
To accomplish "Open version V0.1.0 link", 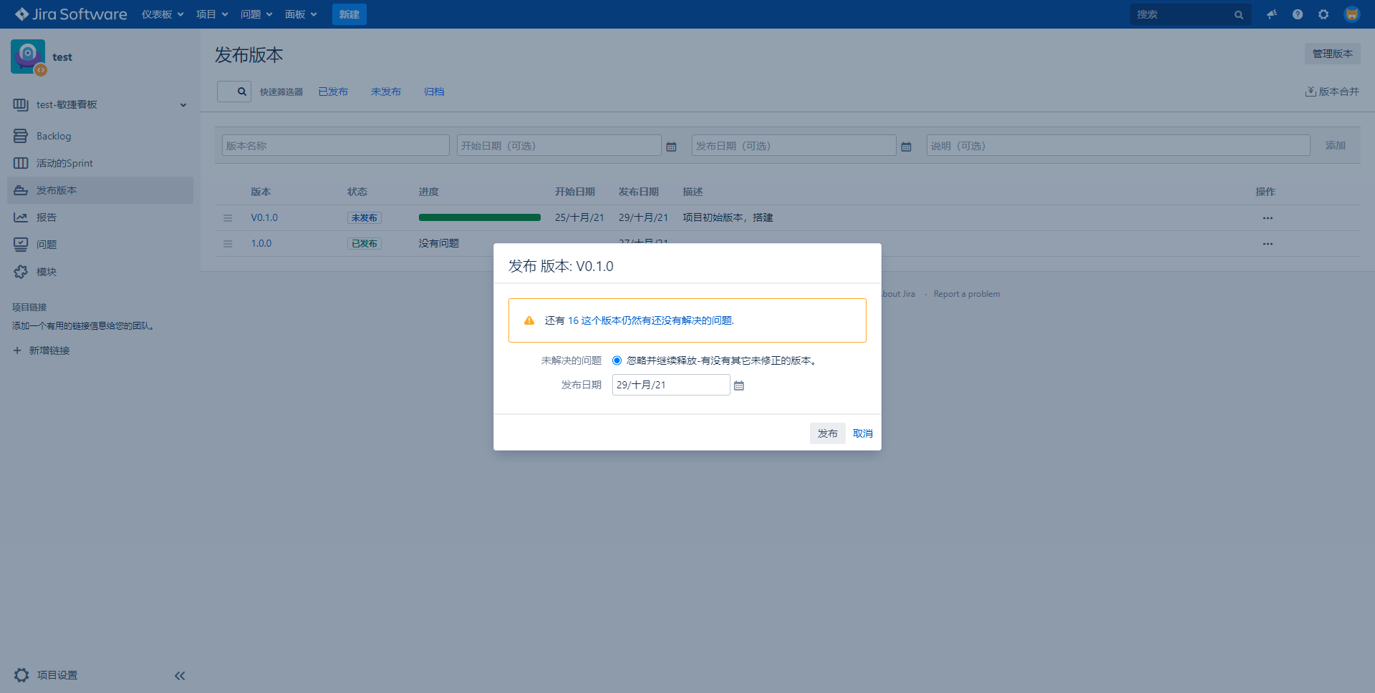I will coord(264,217).
